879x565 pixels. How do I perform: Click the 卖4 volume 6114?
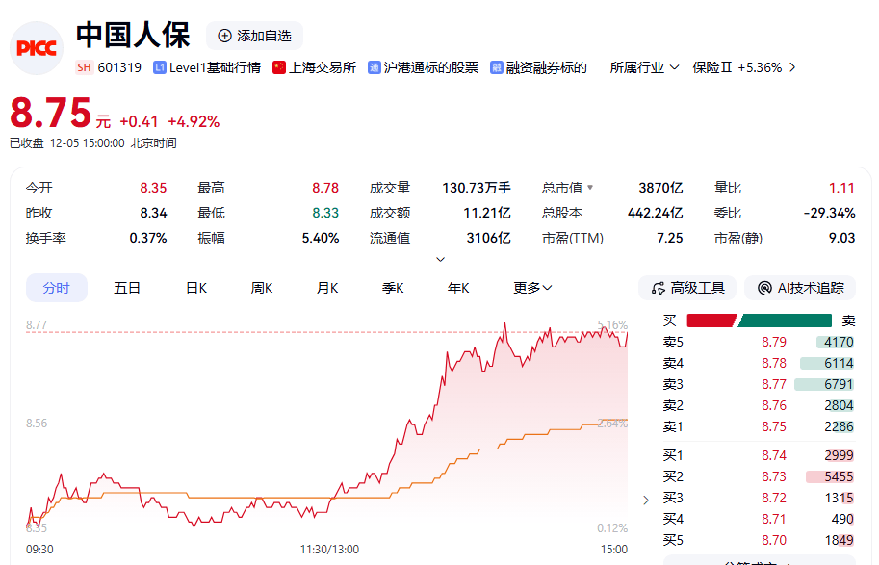(839, 363)
